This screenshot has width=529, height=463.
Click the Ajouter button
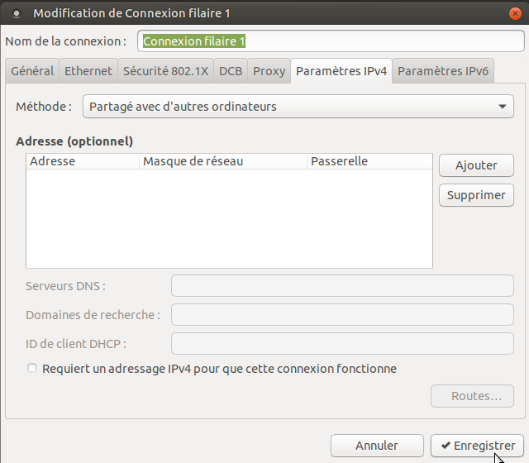point(477,165)
